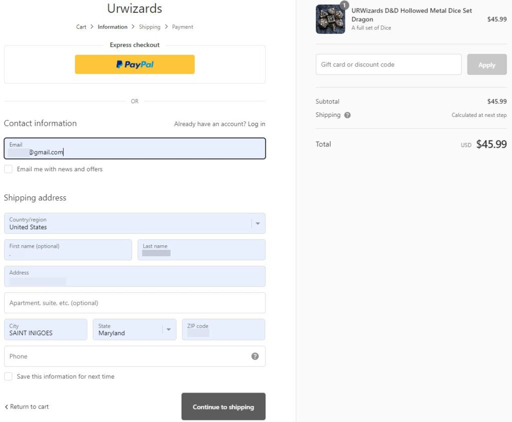
Task: Open the State dropdown showing Maryland
Action: (134, 330)
